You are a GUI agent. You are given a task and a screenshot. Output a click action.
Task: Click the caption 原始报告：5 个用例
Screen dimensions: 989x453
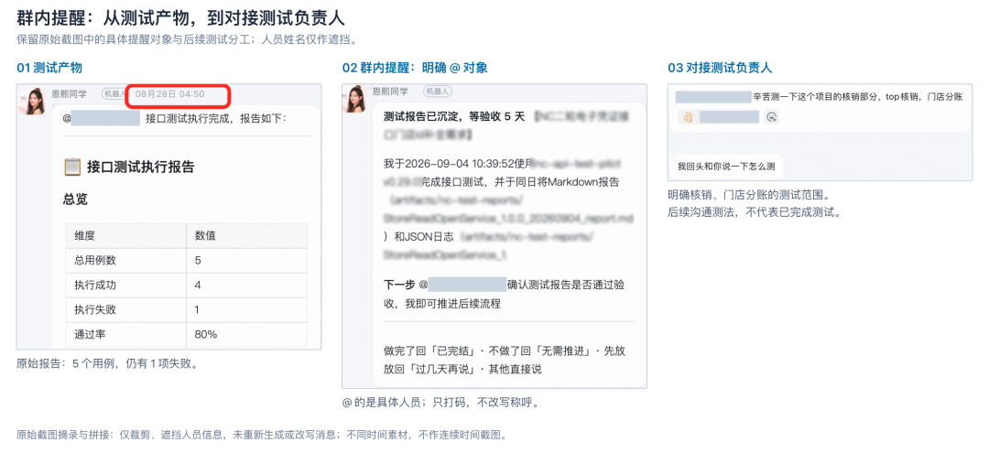(107, 363)
